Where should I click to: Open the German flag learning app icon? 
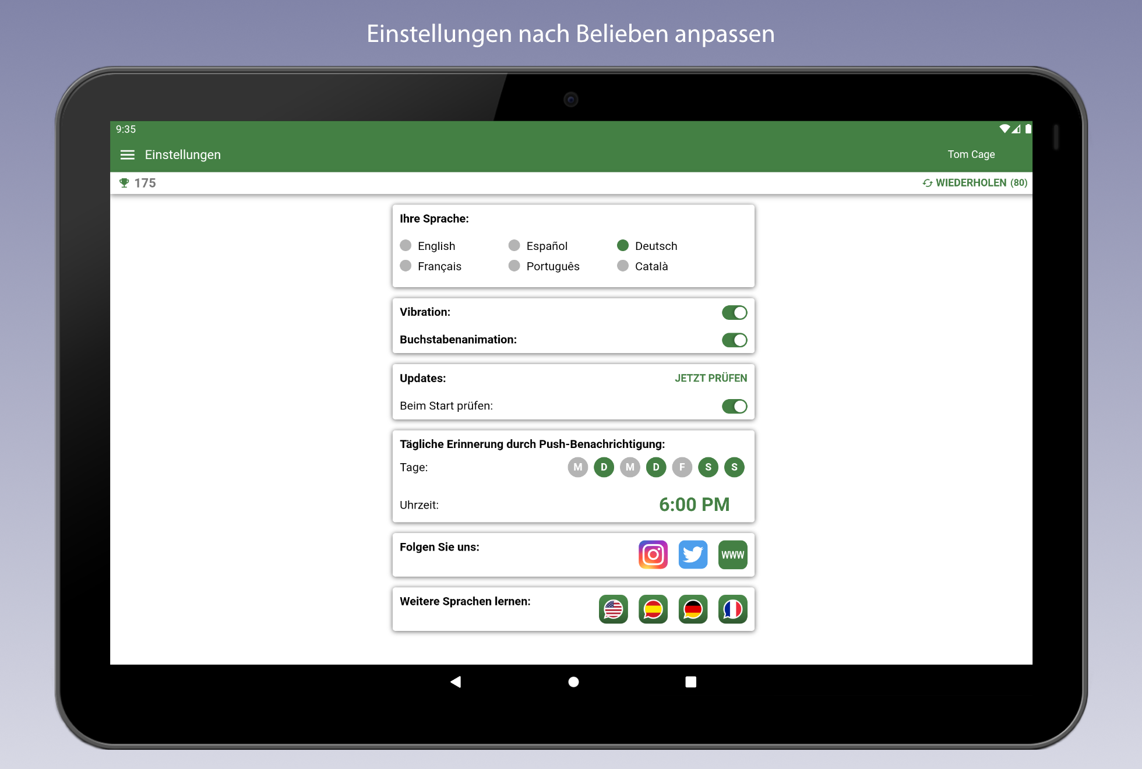693,609
